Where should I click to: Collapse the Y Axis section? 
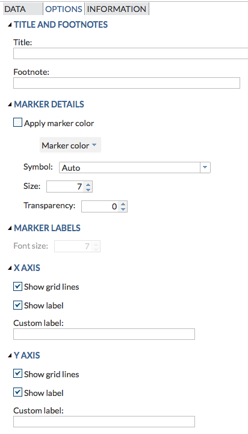coord(10,356)
